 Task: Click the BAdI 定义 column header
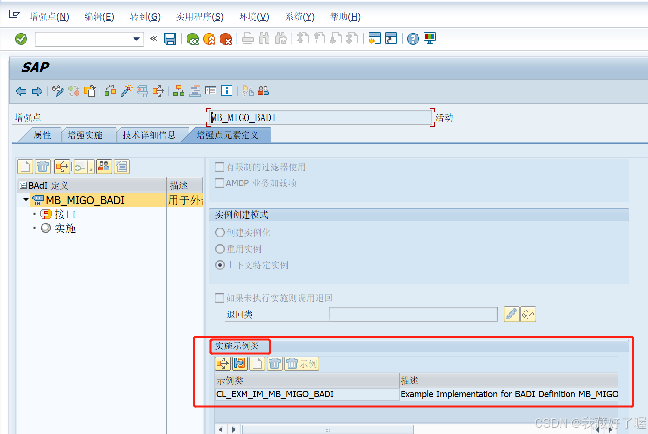coord(92,186)
